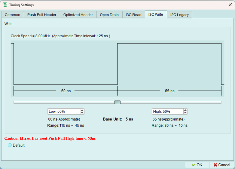Viewport: 235px width, 169px height.
Task: Increase the Low percentage with up arrow
Action: point(82,110)
